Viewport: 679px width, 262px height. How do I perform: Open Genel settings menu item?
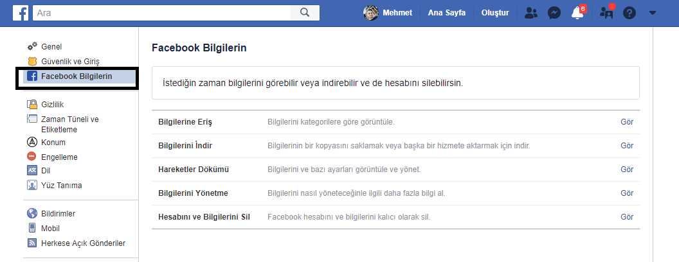pos(51,46)
